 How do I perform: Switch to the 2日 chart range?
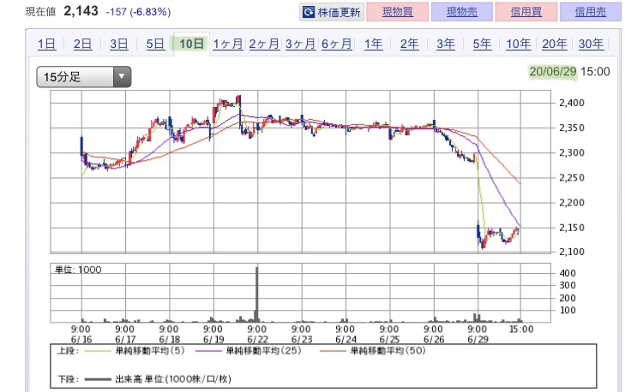pyautogui.click(x=82, y=44)
